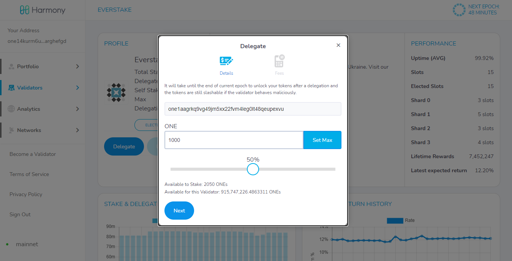Image resolution: width=512 pixels, height=261 pixels.
Task: Click the Available for this Validator text
Action: 223,192
